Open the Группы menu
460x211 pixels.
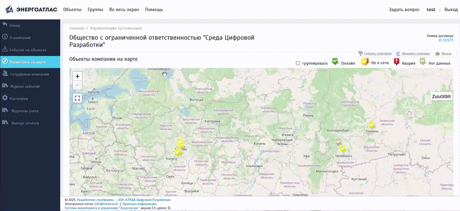(x=95, y=10)
